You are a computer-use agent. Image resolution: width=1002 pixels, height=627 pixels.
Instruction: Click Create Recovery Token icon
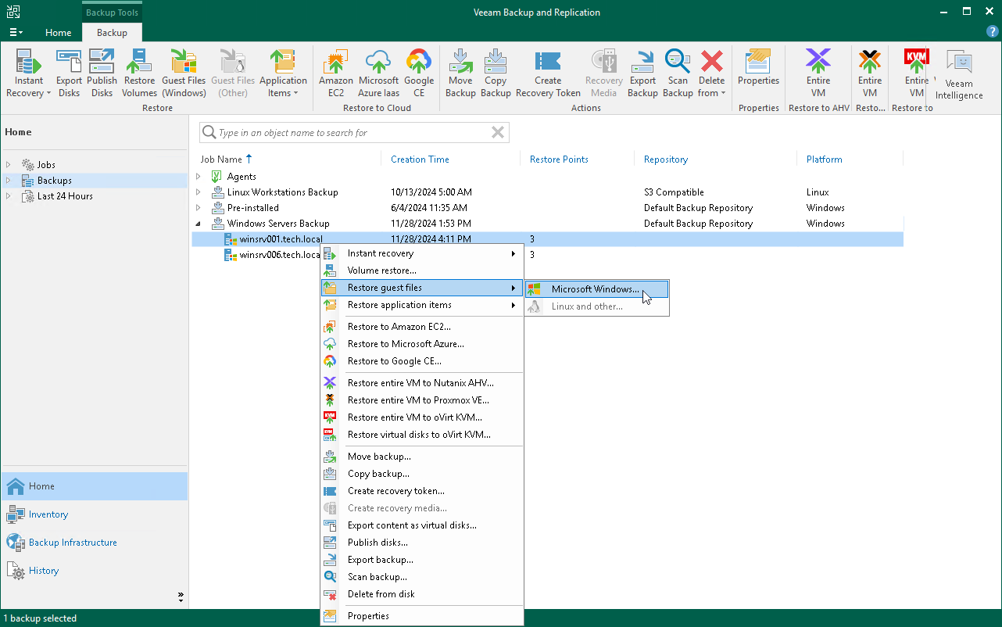click(548, 73)
